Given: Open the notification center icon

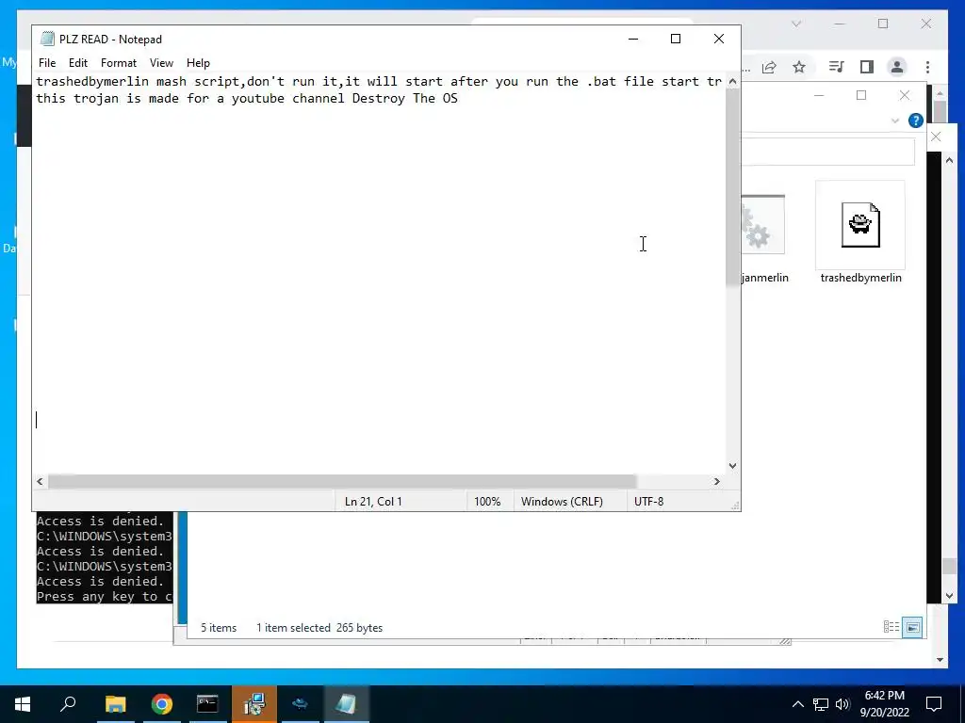Looking at the screenshot, I should click(x=934, y=704).
